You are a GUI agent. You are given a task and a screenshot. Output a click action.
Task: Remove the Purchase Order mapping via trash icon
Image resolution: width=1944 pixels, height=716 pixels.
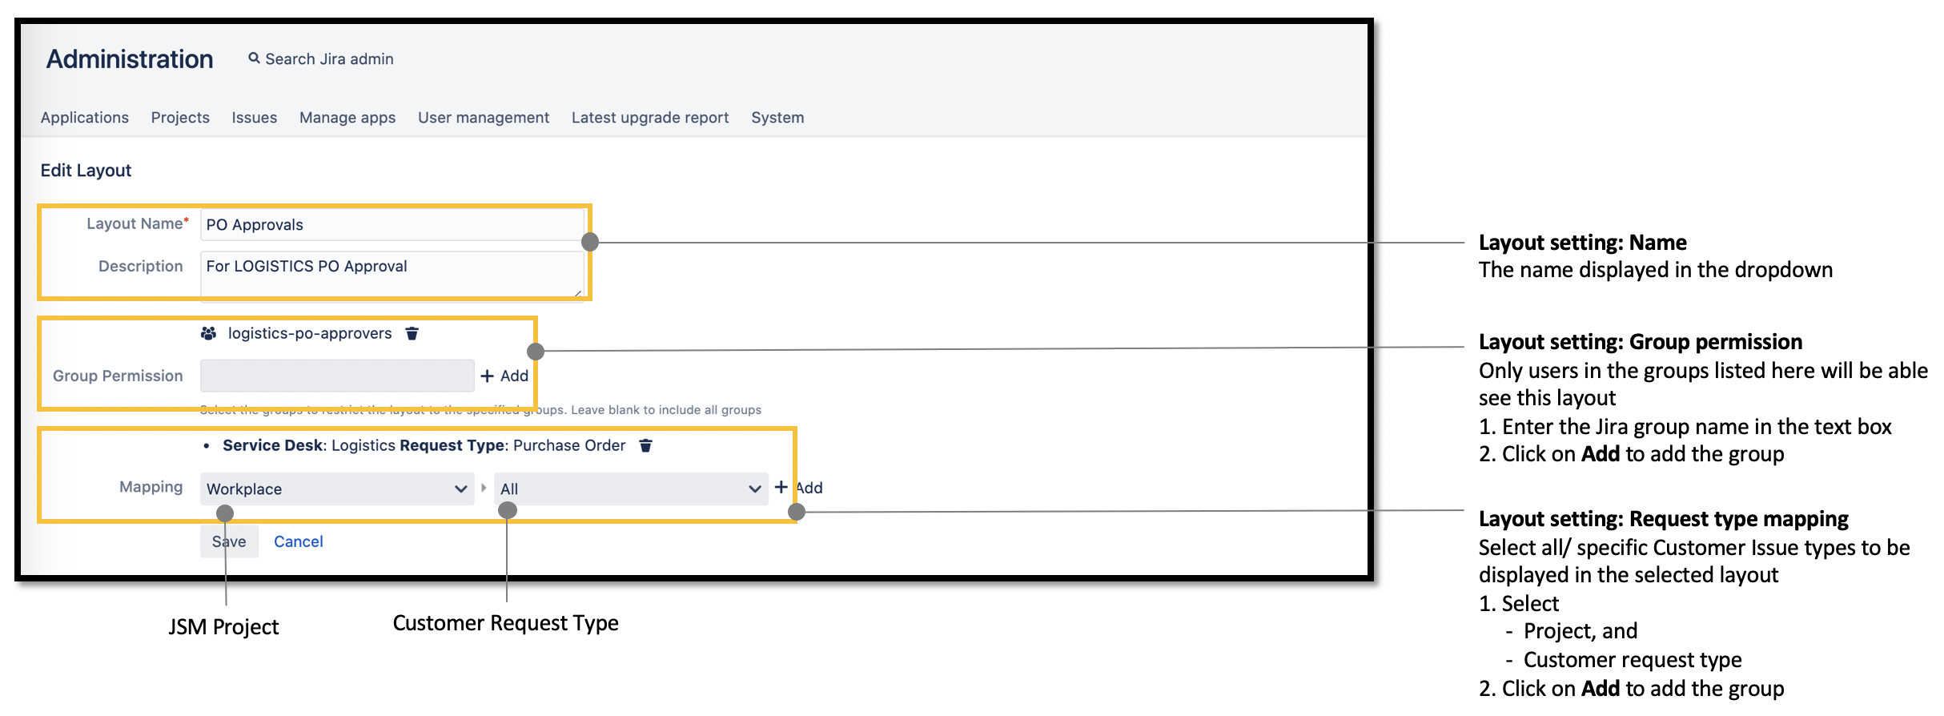(646, 446)
